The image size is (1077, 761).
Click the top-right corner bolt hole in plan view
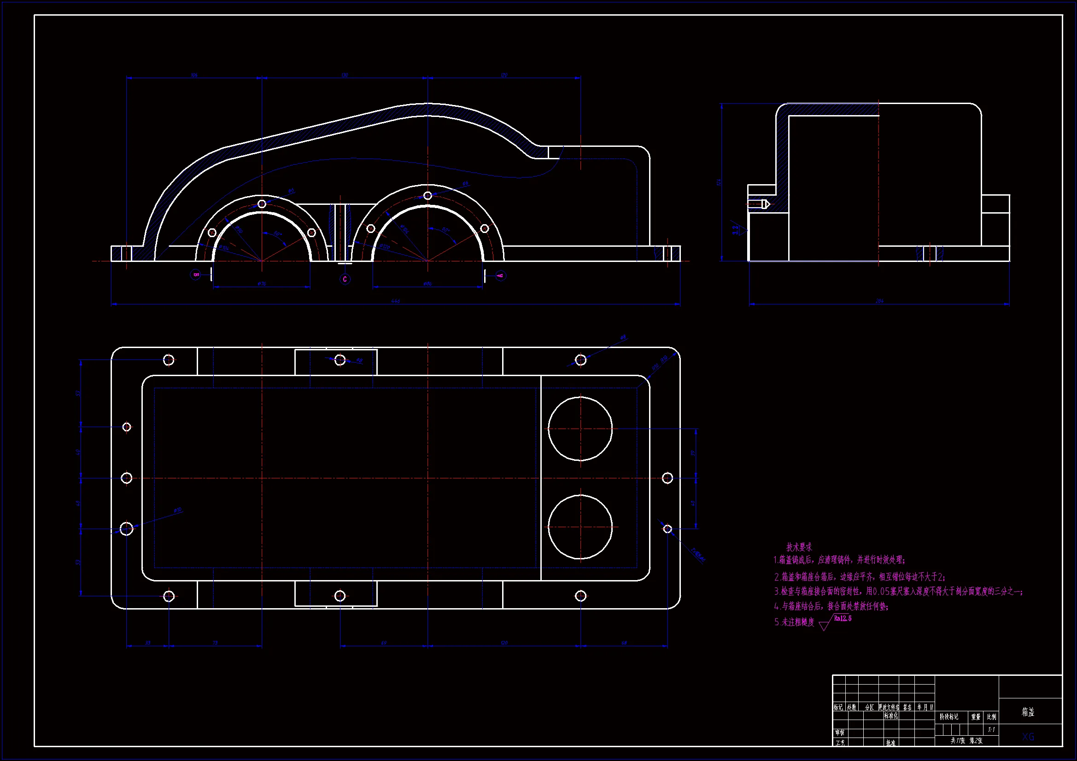[581, 360]
